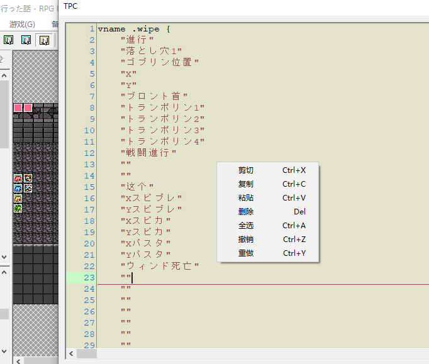Click the sword character event beside blue one
The height and width of the screenshot is (364, 429).
coord(28,189)
